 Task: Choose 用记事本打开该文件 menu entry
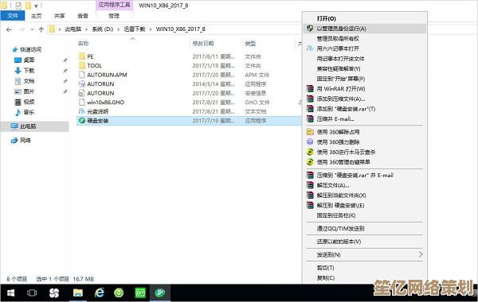tap(340, 59)
